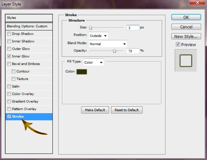The height and width of the screenshot is (160, 207).
Task: Toggle the Inner Shadow checkbox
Action: pos(9,41)
